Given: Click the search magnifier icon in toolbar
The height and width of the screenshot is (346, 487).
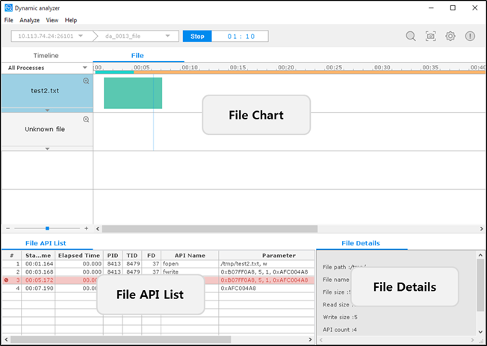Looking at the screenshot, I should [x=411, y=36].
